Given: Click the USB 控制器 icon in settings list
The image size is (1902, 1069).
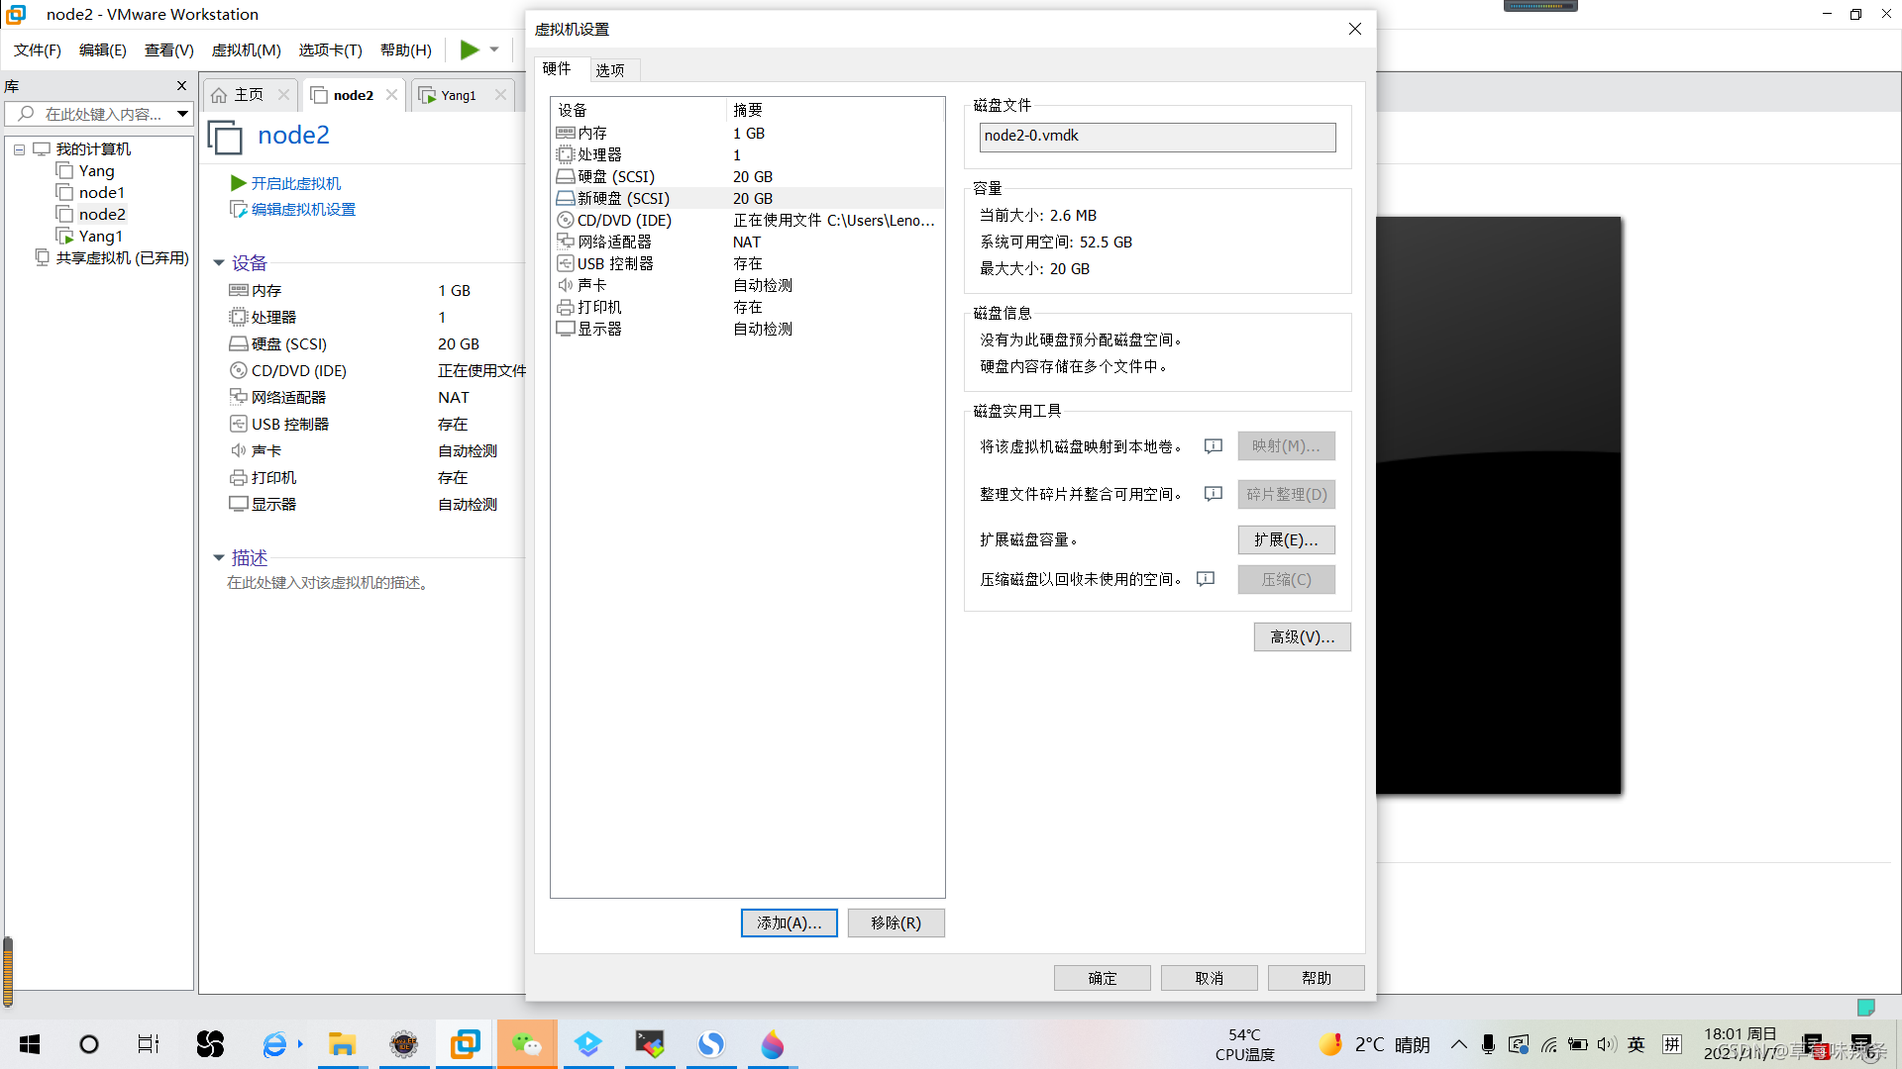Looking at the screenshot, I should tap(566, 263).
